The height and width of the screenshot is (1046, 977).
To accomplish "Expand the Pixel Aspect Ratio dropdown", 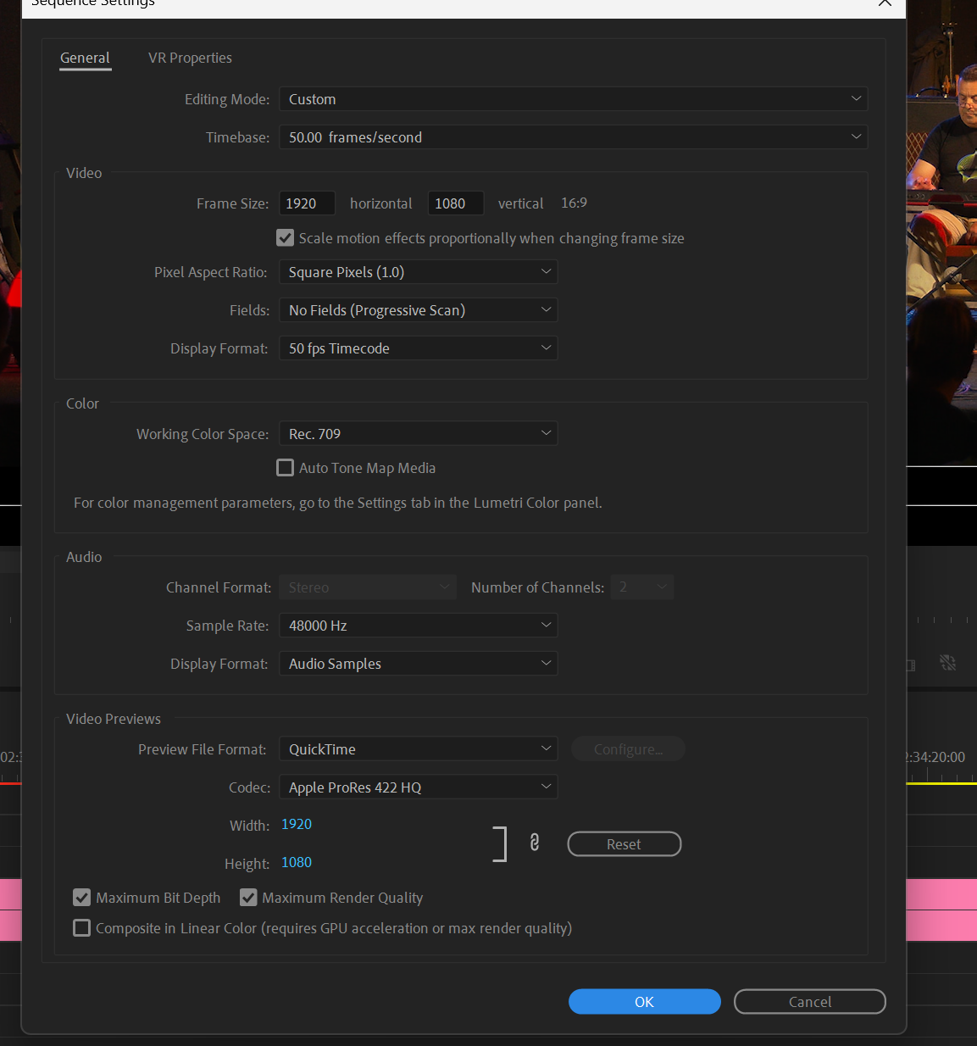I will (418, 271).
